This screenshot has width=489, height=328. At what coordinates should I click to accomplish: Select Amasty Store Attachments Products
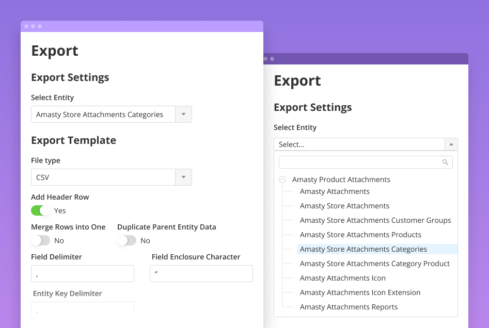click(x=360, y=235)
